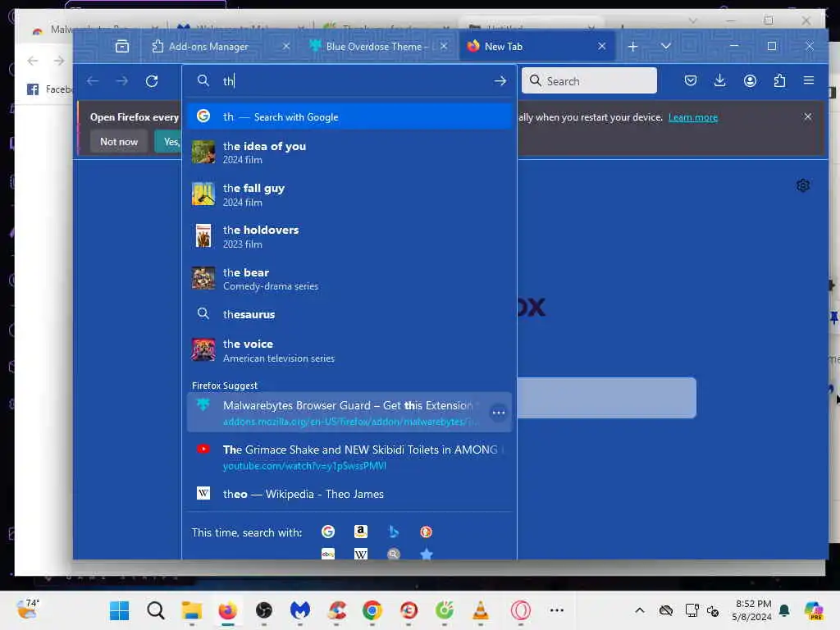Viewport: 840px width, 630px height.
Task: Open the Downloads panel
Action: click(x=720, y=81)
